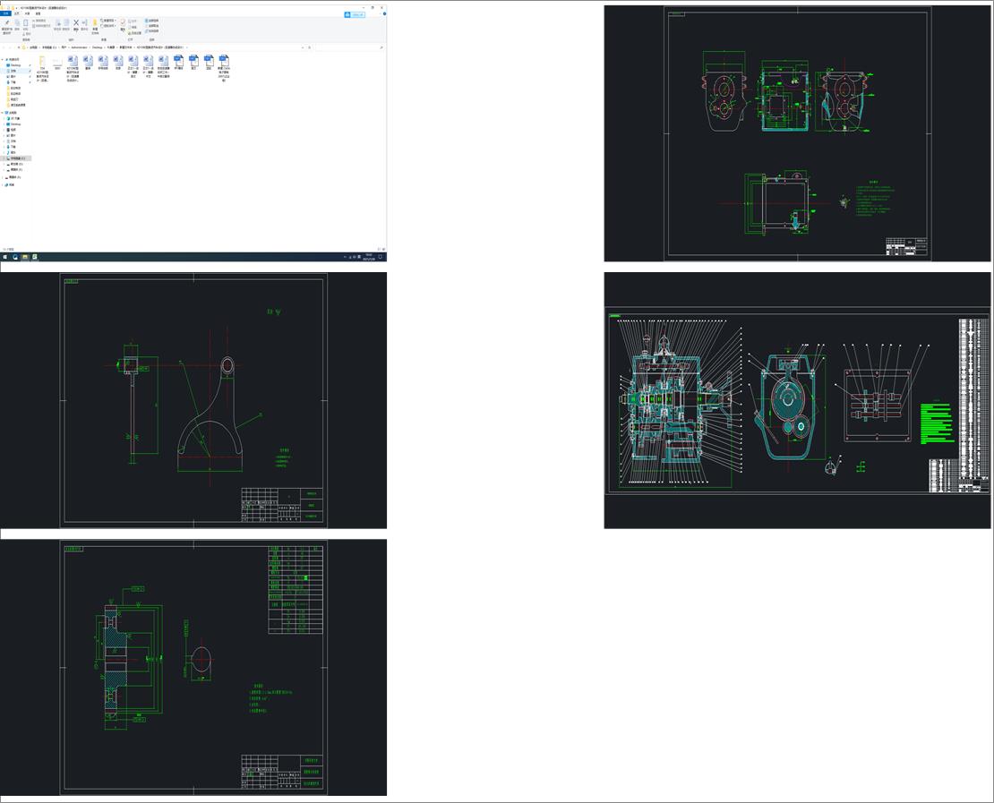This screenshot has height=803, width=994.
Task: Click the Explorer search field
Action: (x=349, y=47)
